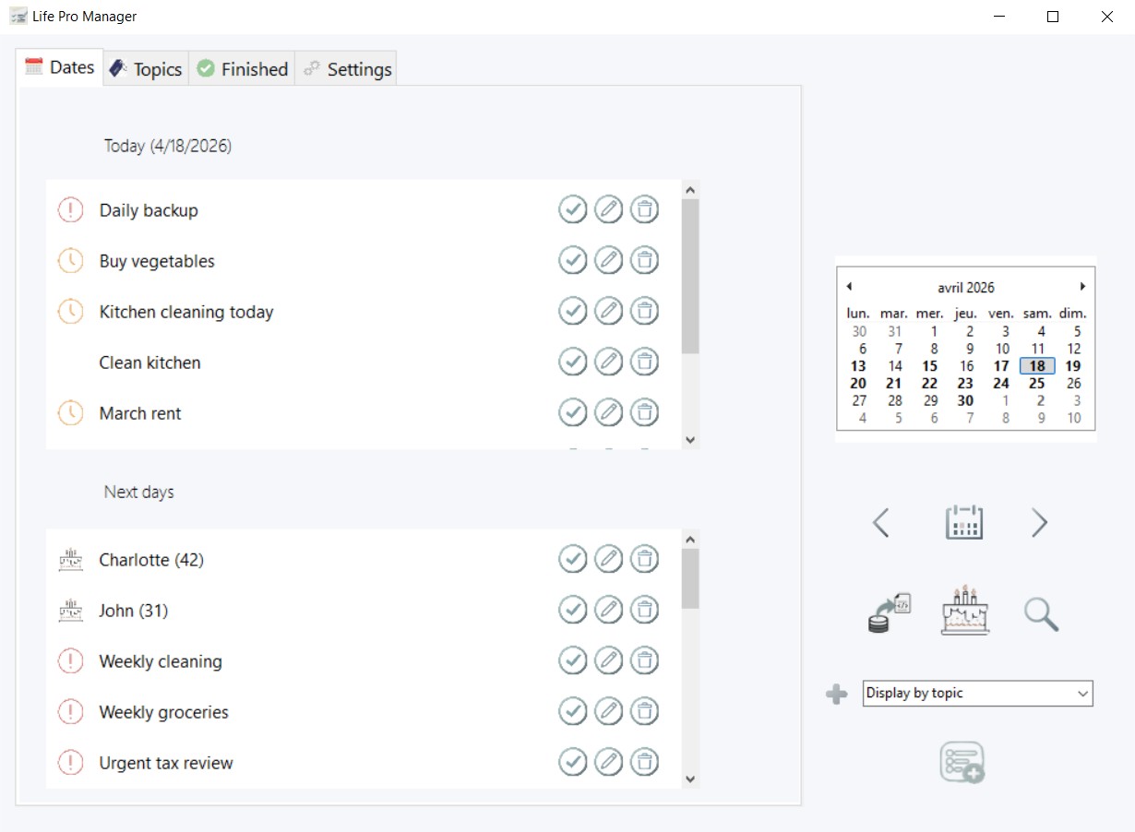Mark Urgent tax review as finished
This screenshot has height=832, width=1135.
pos(573,762)
